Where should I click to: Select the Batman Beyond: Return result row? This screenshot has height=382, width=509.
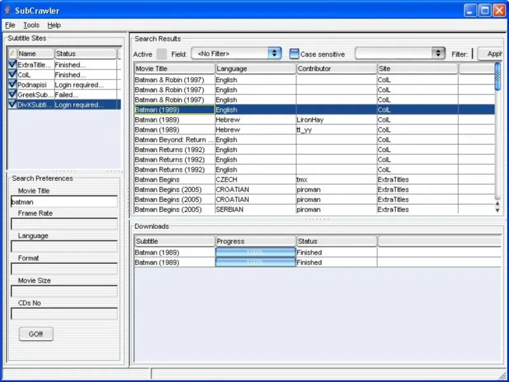pos(314,139)
